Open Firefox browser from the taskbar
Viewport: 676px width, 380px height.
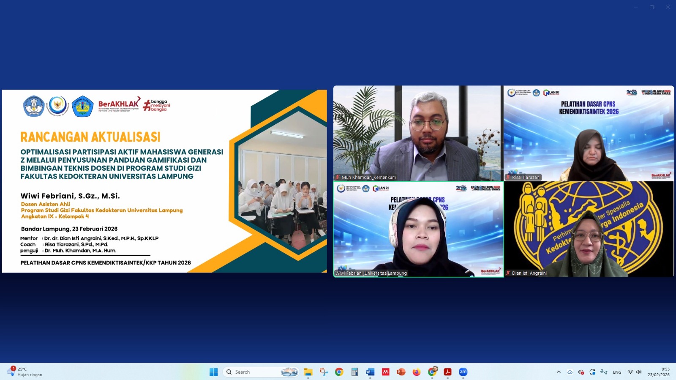coord(417,372)
